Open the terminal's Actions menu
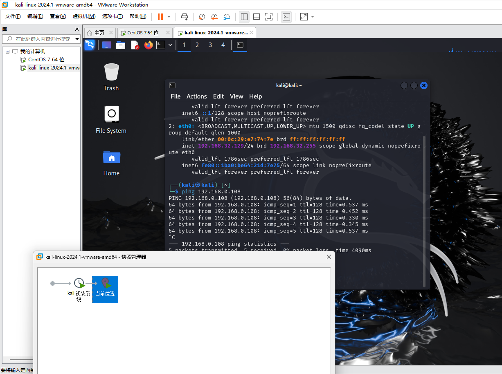The image size is (502, 374). coord(196,96)
